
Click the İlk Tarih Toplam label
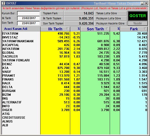click(52, 18)
